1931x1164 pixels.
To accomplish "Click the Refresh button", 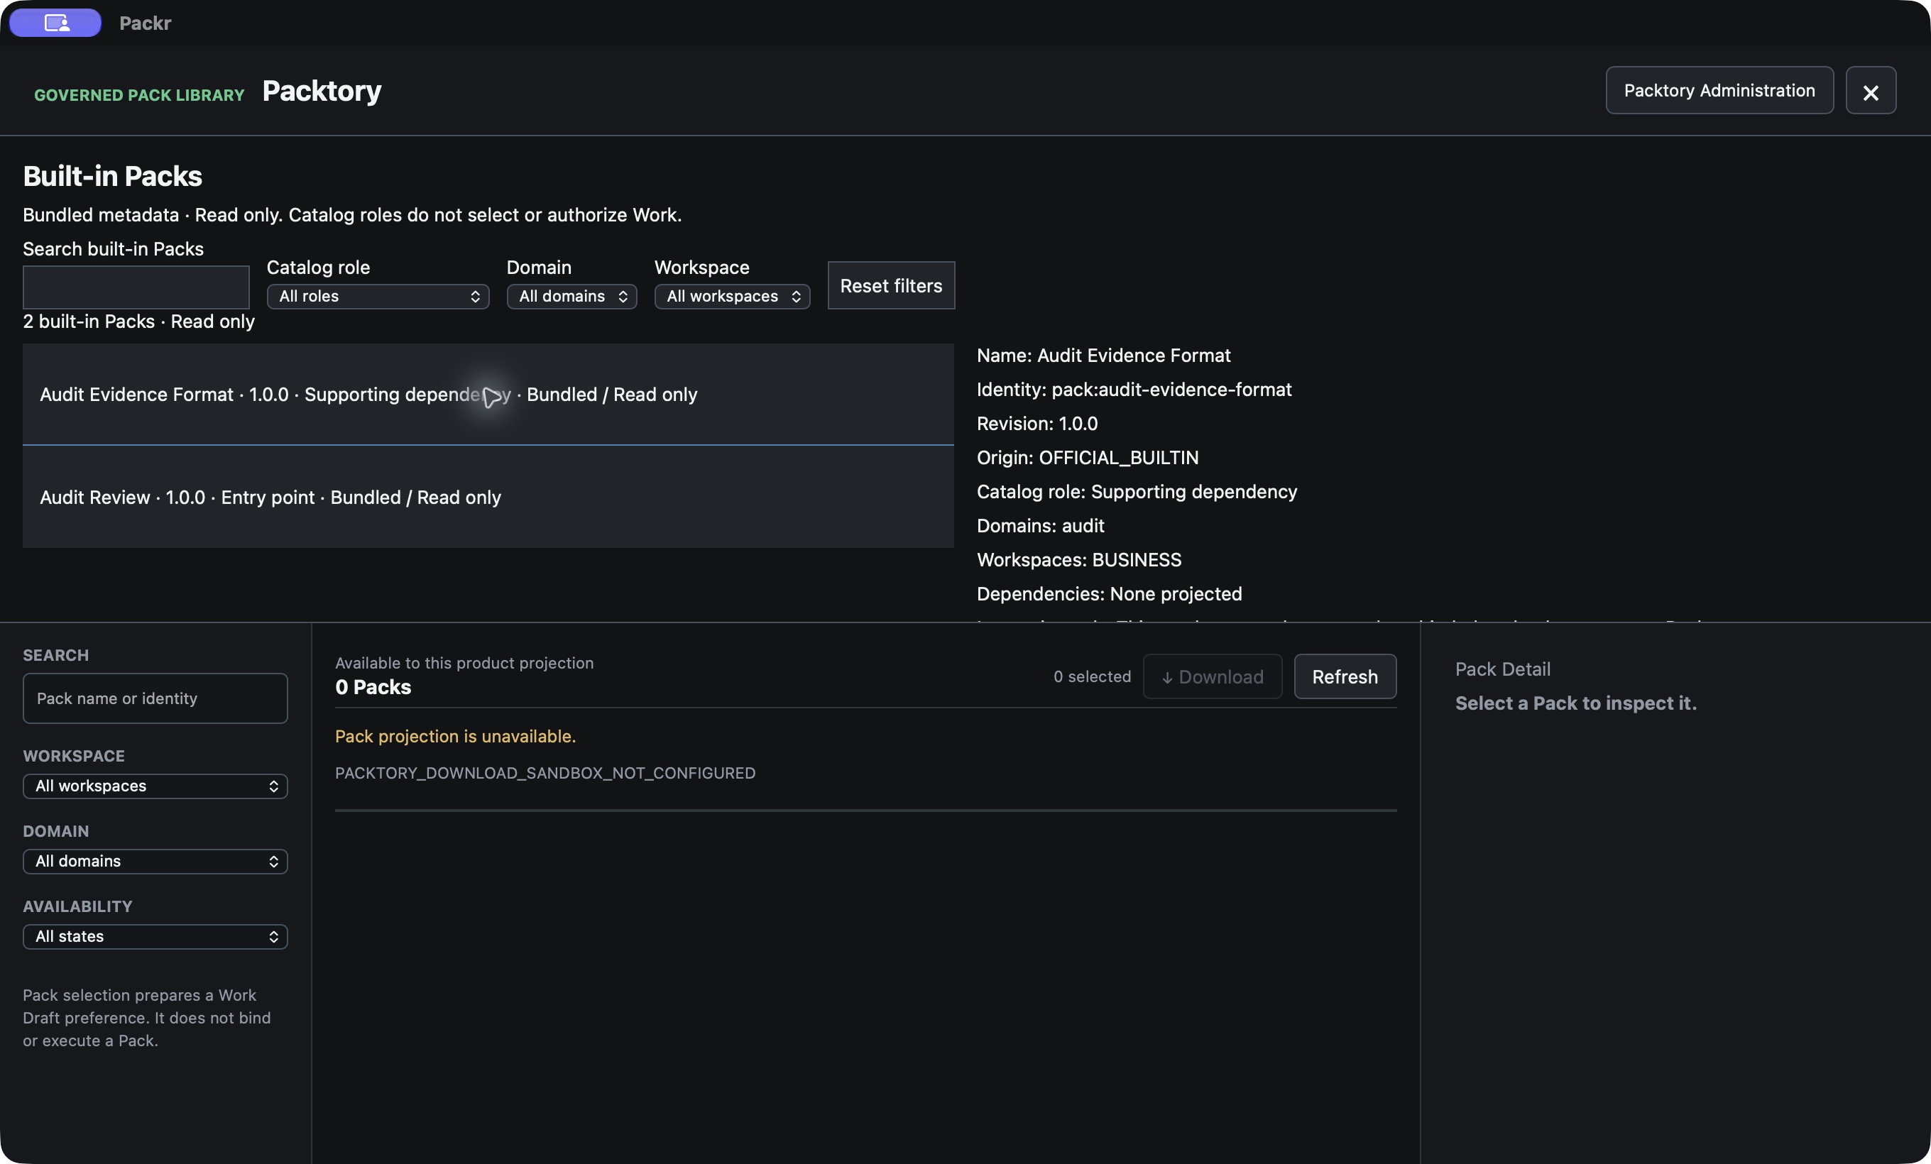I will (x=1345, y=677).
